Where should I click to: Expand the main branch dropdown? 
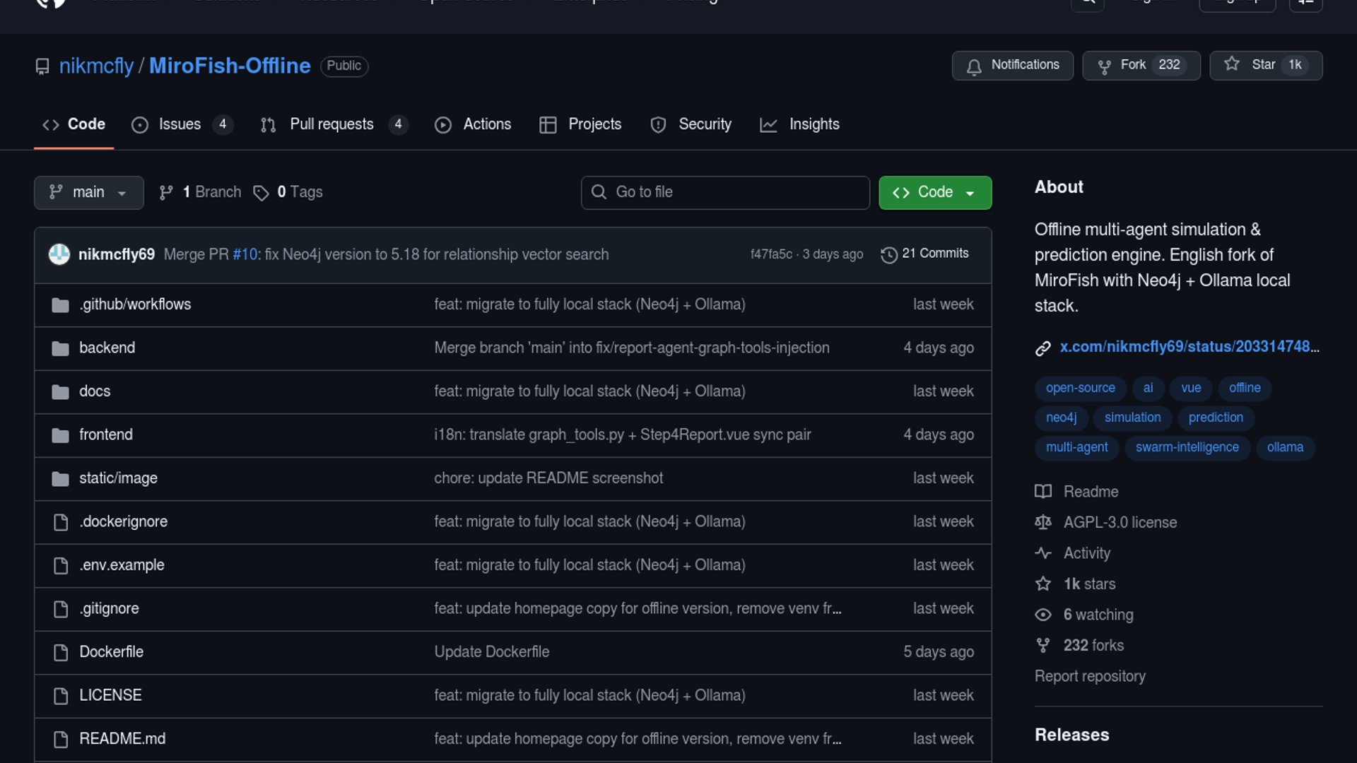(x=88, y=192)
